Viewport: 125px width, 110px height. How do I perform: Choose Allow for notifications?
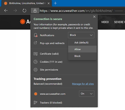pyautogui.click(x=82, y=49)
